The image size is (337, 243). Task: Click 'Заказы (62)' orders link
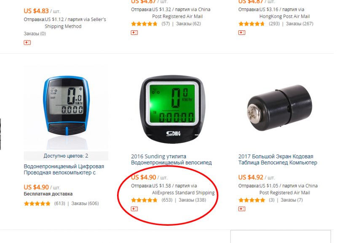tap(188, 24)
